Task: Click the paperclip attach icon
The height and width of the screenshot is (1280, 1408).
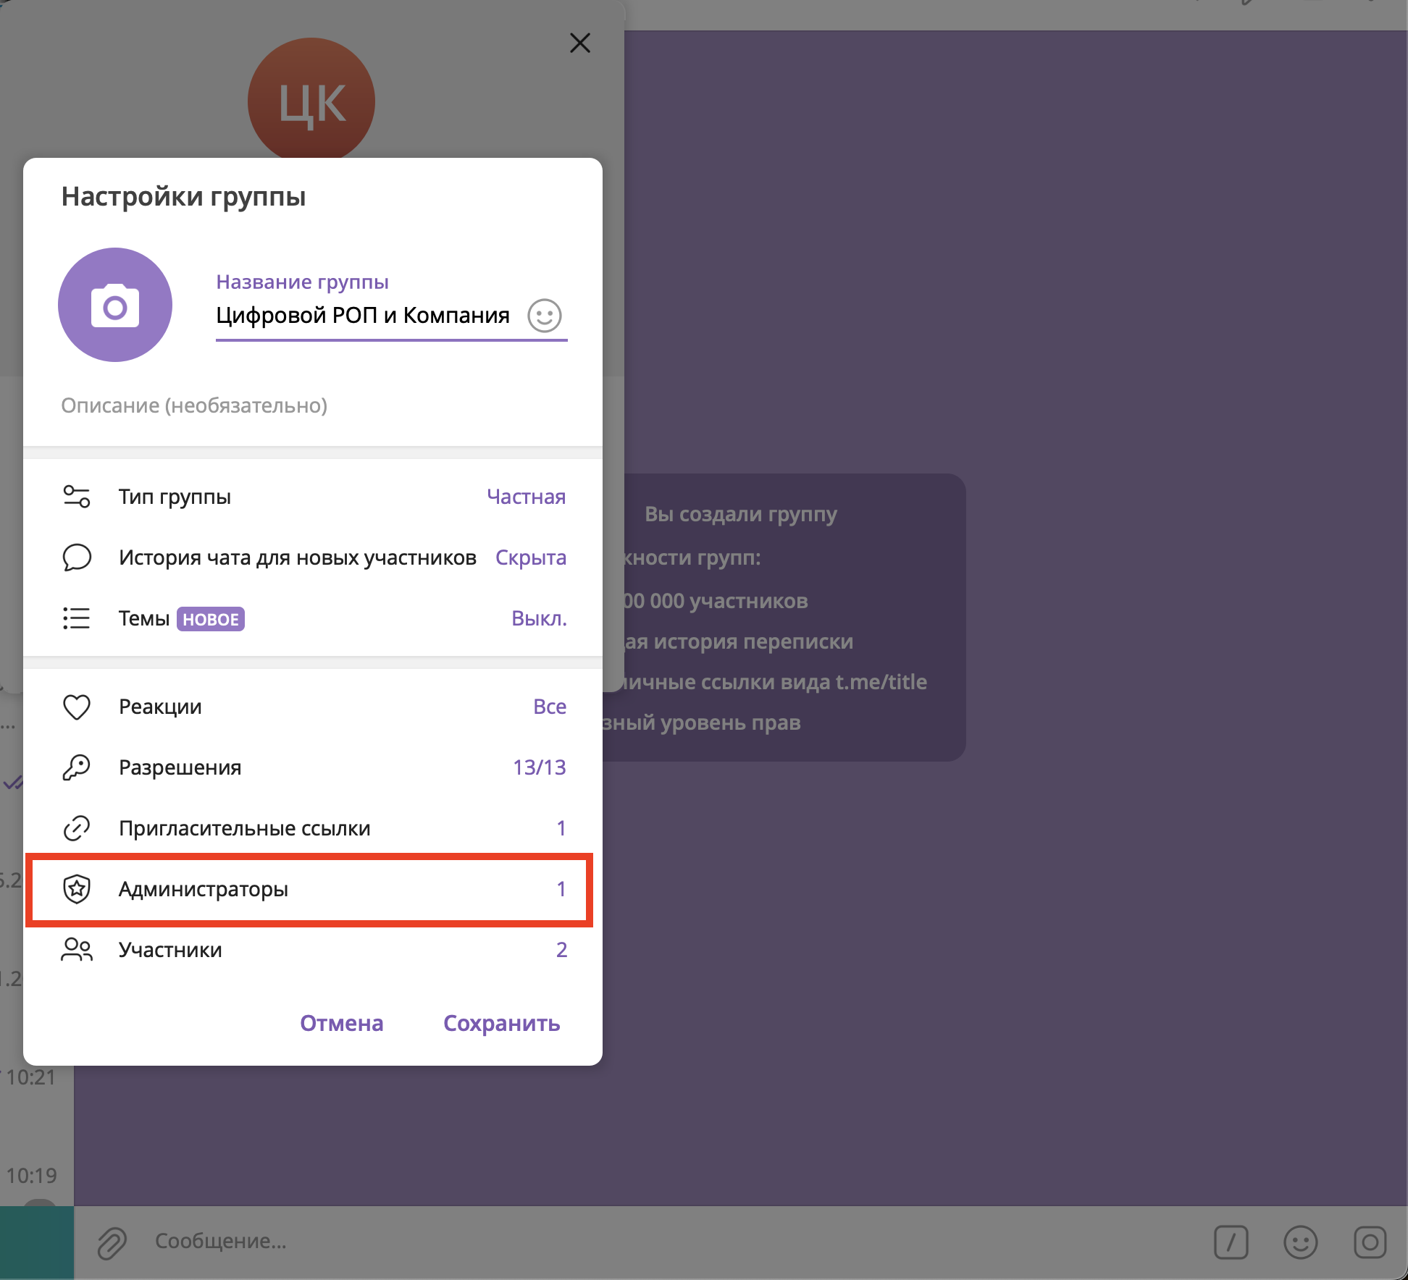Action: pos(112,1243)
